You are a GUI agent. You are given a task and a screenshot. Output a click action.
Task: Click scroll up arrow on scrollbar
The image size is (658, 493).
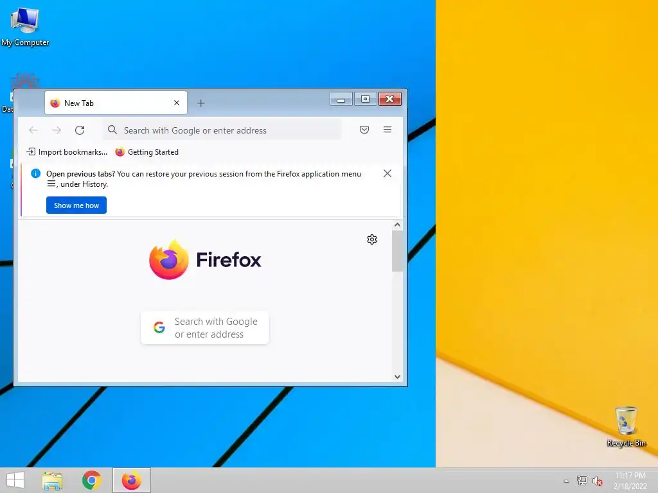click(397, 225)
